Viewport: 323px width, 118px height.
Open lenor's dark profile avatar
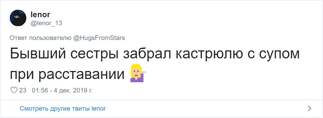(x=18, y=18)
